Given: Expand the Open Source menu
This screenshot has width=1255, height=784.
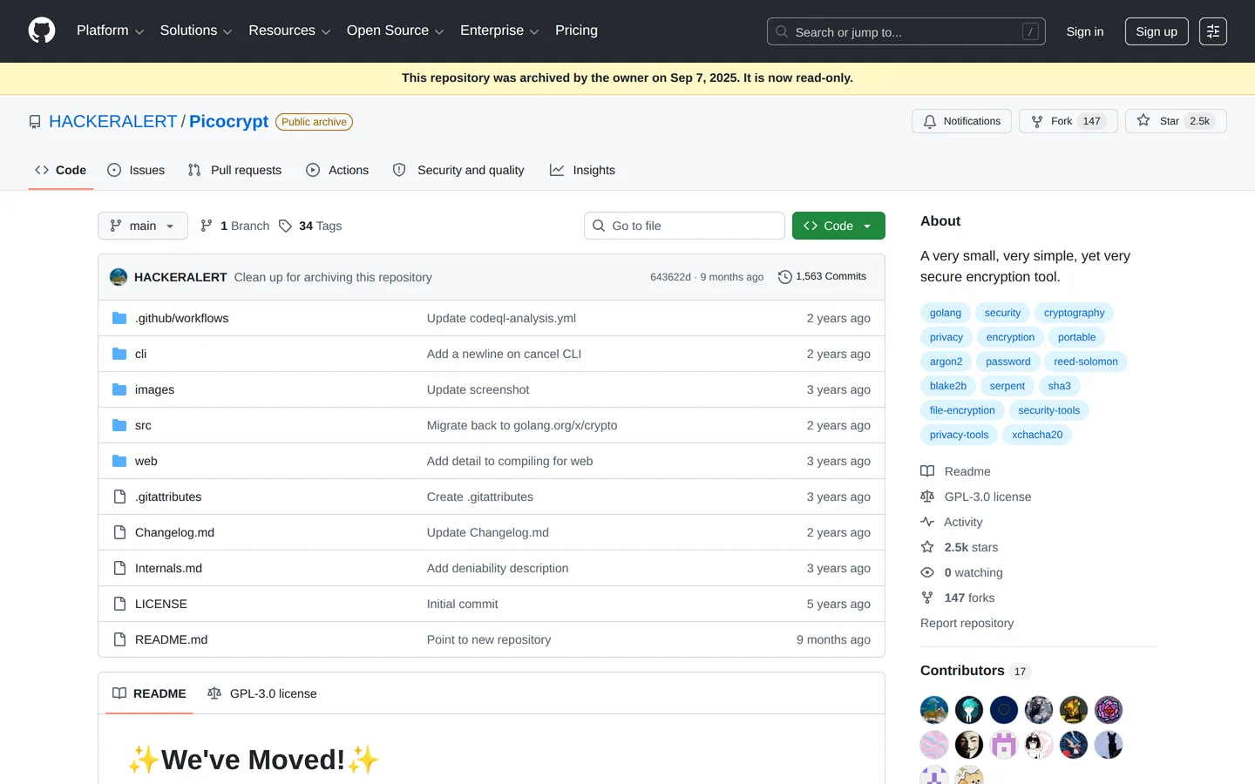Looking at the screenshot, I should point(395,30).
